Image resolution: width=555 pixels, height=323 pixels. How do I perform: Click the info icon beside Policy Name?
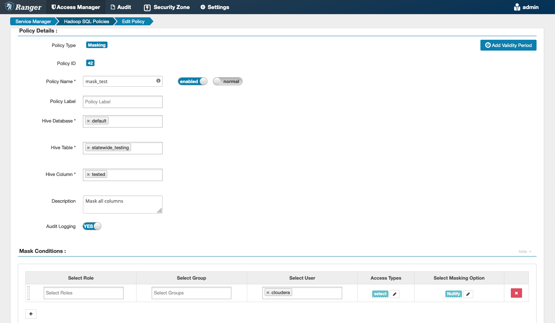coord(158,81)
